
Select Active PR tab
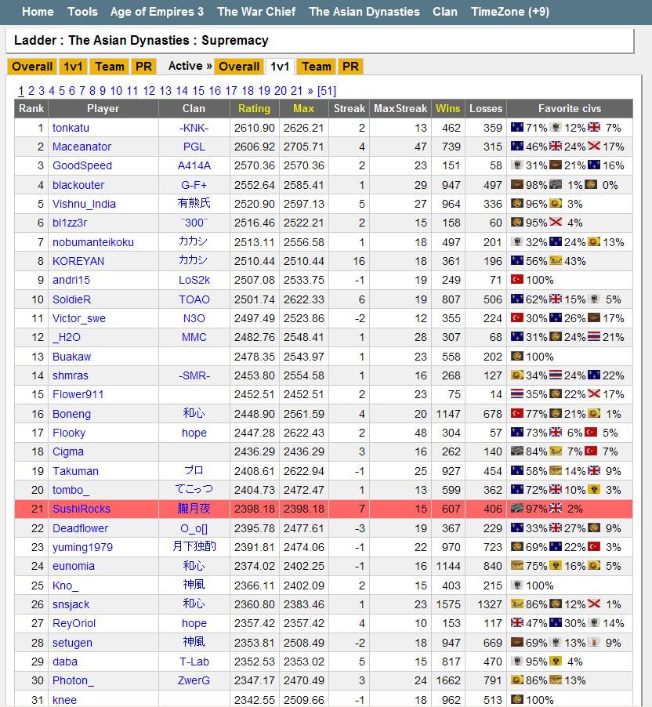click(350, 67)
